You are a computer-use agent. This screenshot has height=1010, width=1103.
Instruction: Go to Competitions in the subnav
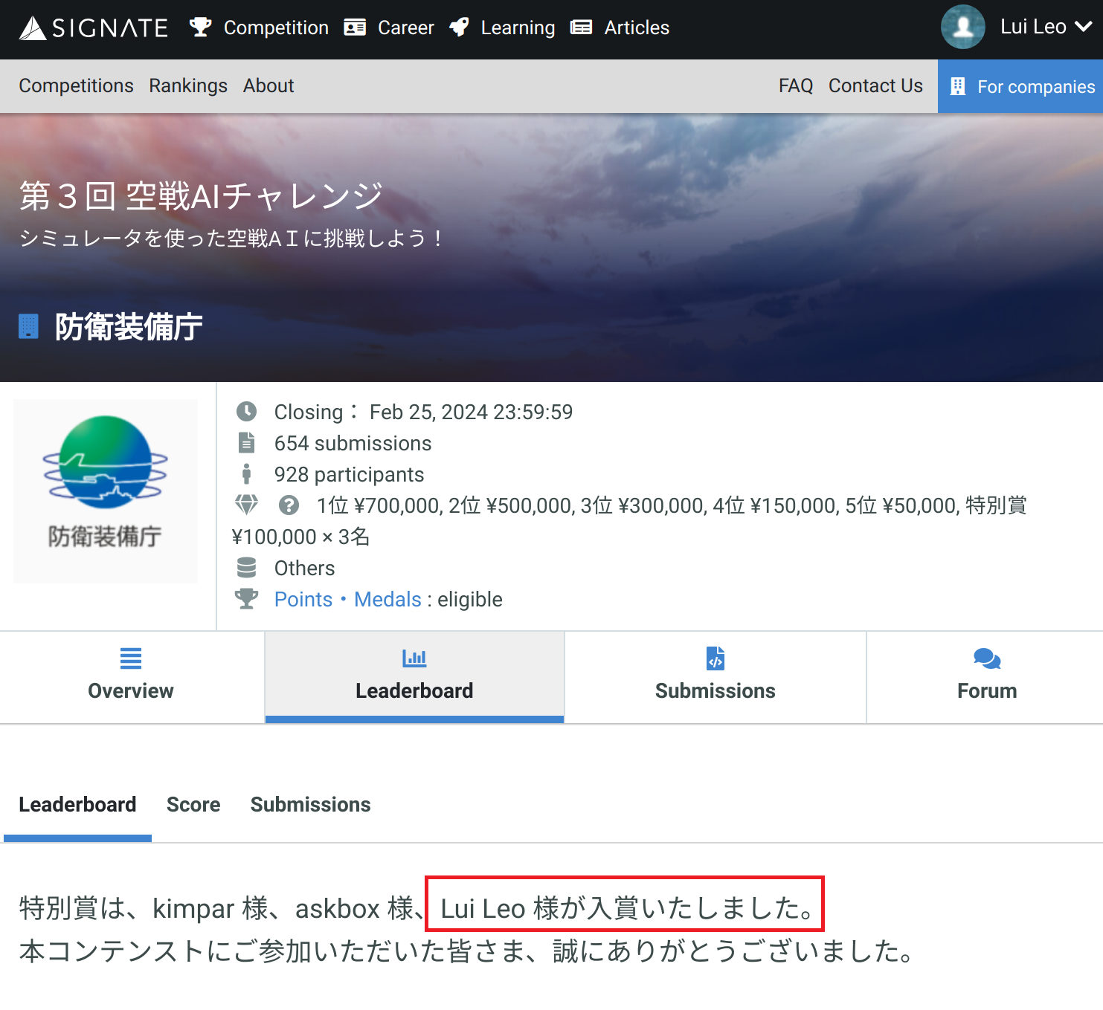click(x=76, y=85)
